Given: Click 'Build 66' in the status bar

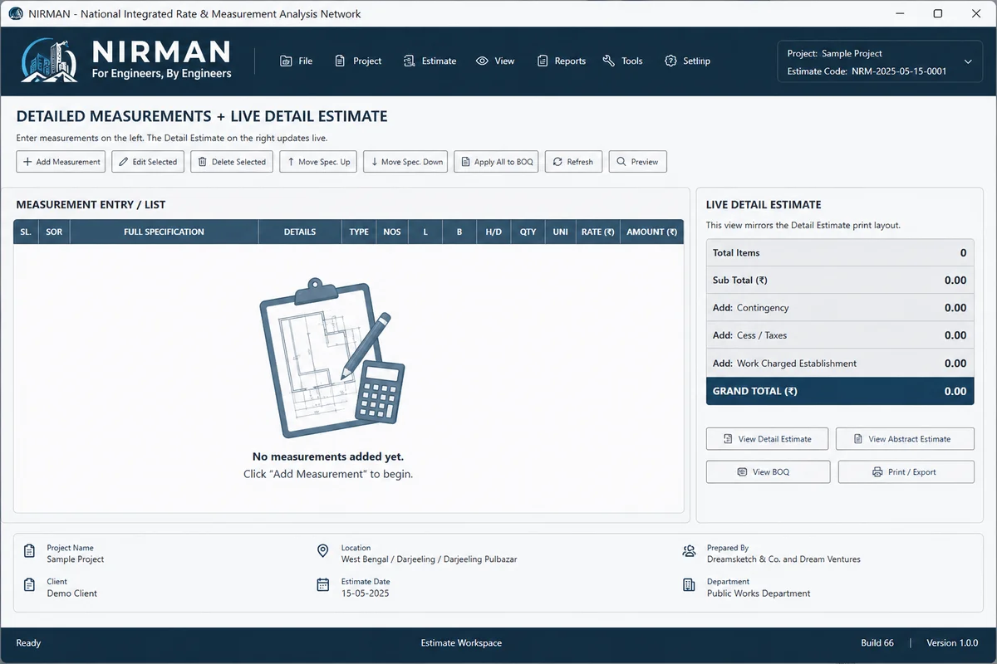Looking at the screenshot, I should click(x=877, y=643).
